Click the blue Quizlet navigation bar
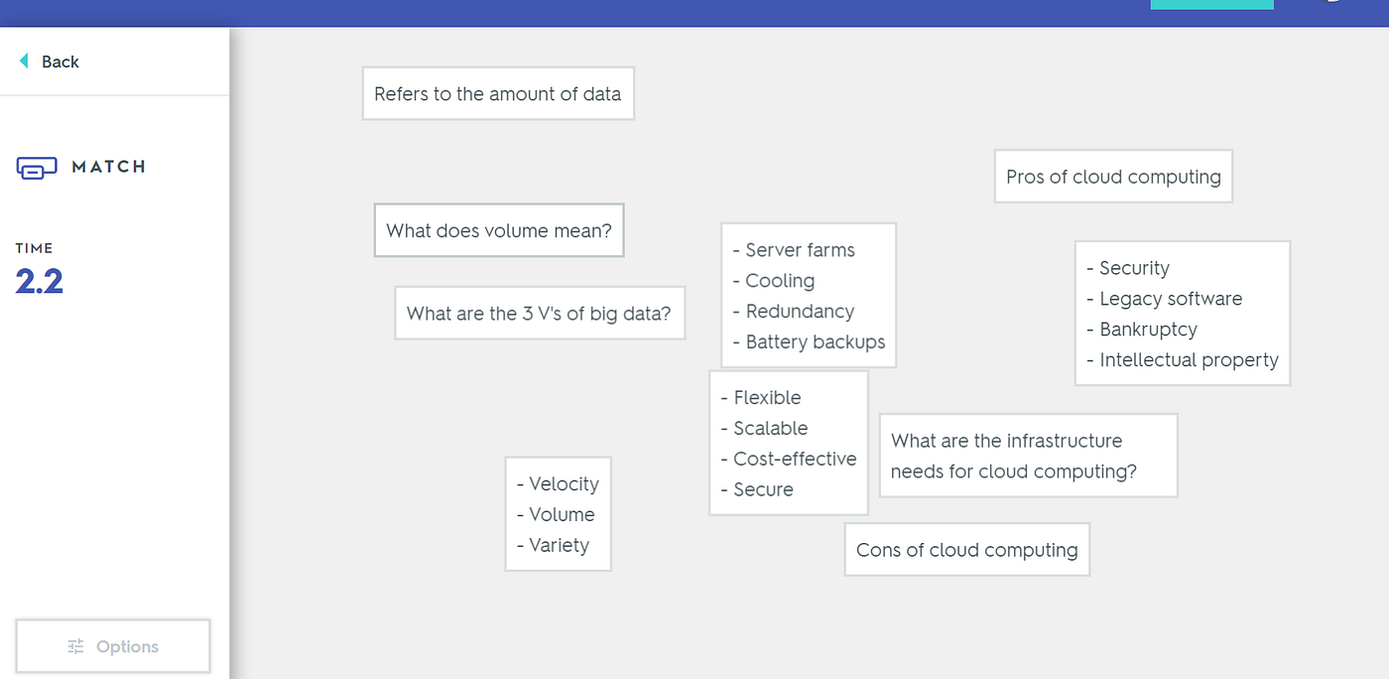The width and height of the screenshot is (1389, 679). 694,13
